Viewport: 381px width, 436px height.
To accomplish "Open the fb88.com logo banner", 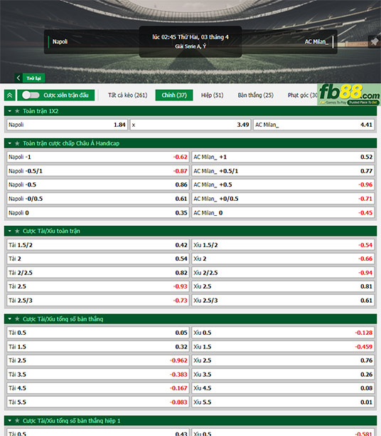I will (349, 95).
